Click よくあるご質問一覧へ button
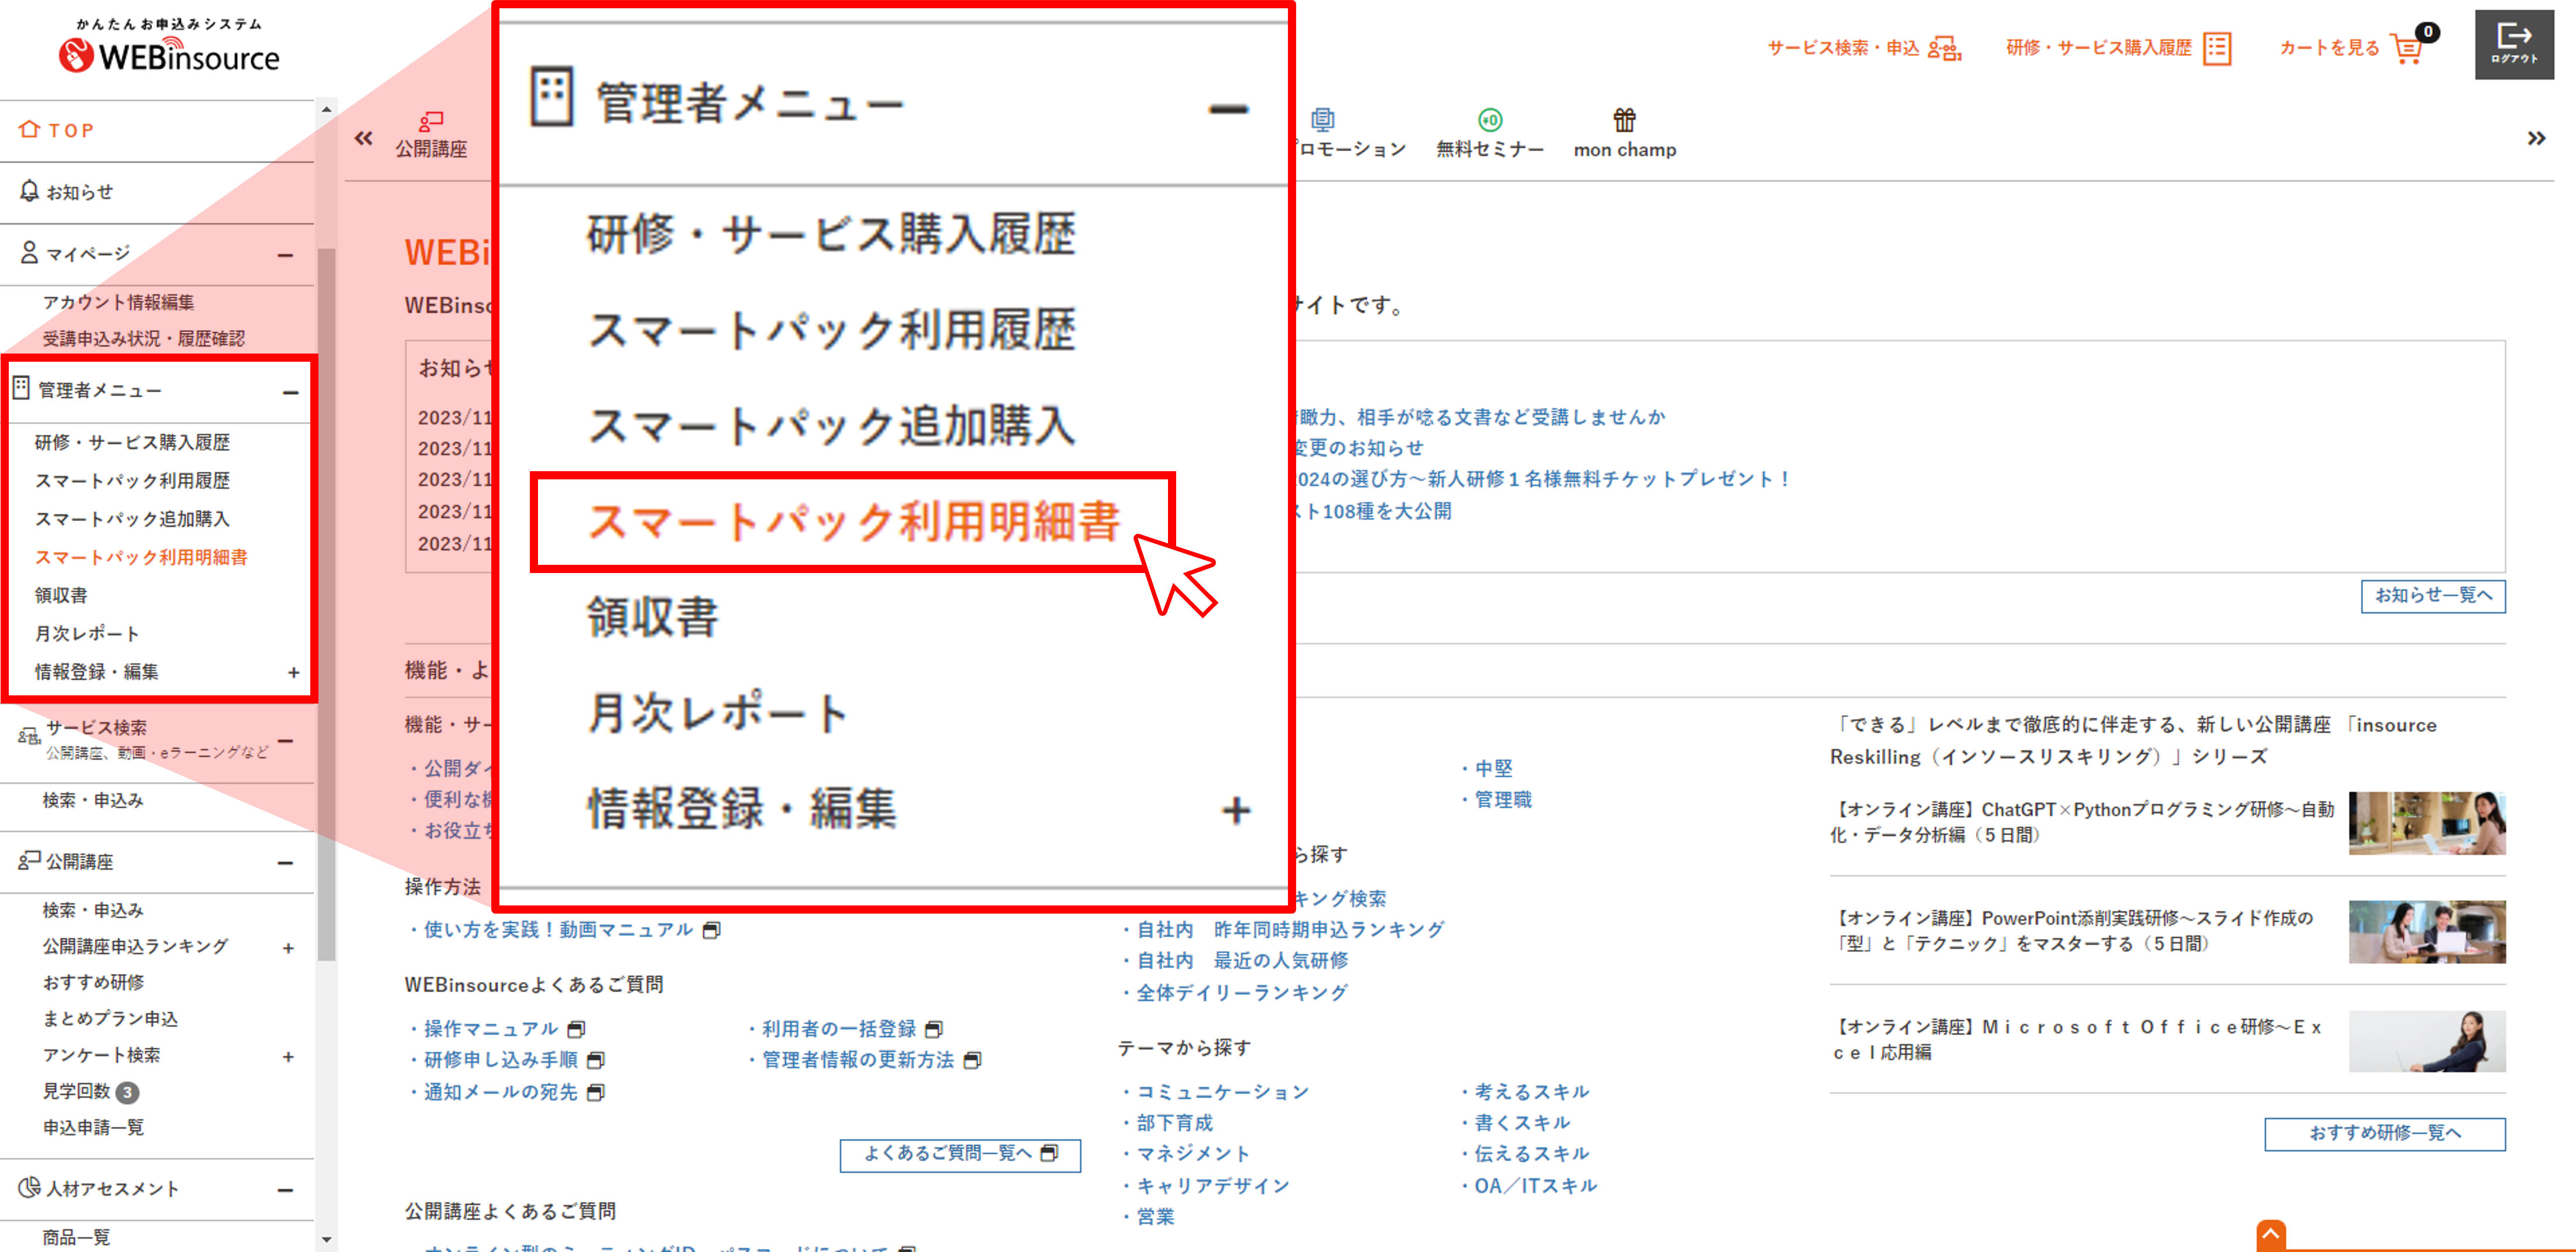 point(960,1154)
